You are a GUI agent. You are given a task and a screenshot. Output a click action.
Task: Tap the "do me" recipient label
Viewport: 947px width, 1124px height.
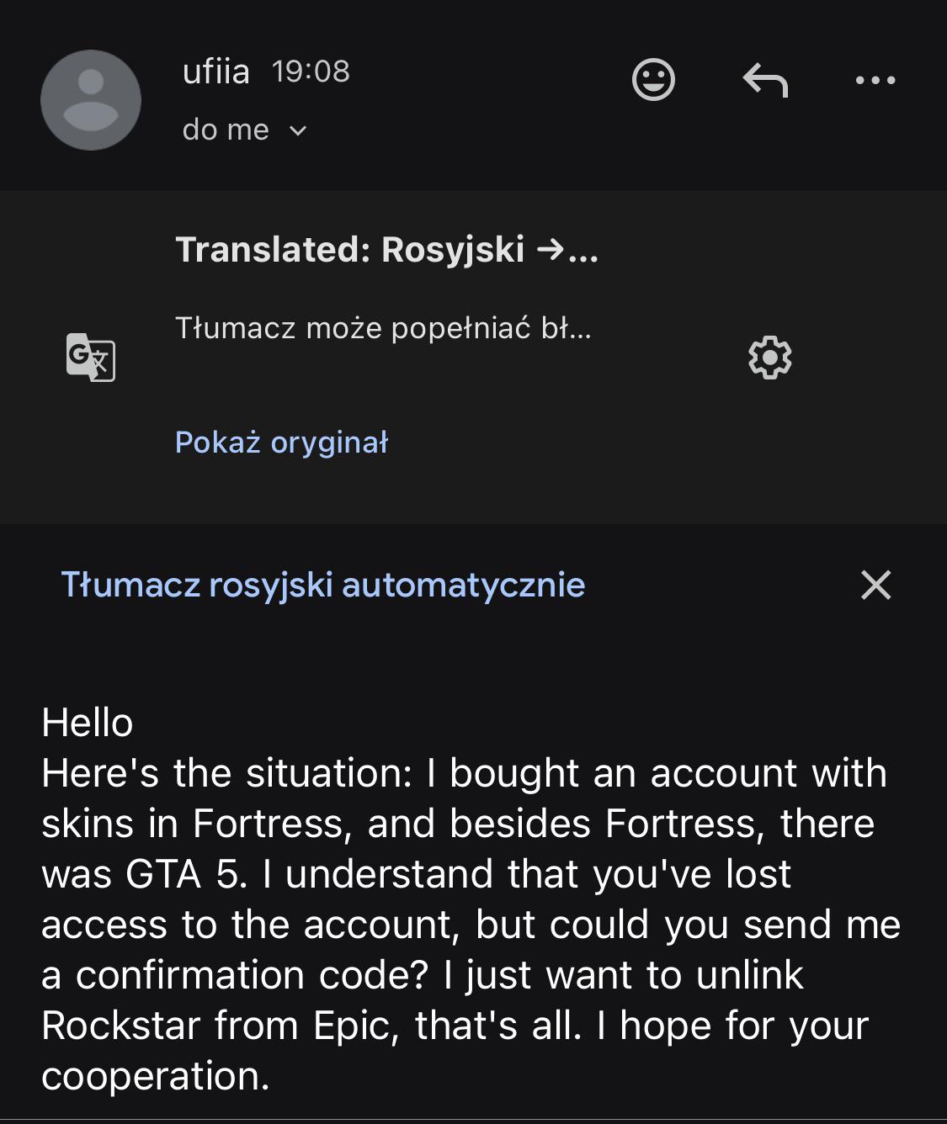[226, 130]
